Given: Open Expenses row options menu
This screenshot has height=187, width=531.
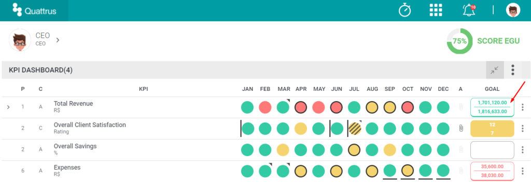Looking at the screenshot, I should coord(523,171).
